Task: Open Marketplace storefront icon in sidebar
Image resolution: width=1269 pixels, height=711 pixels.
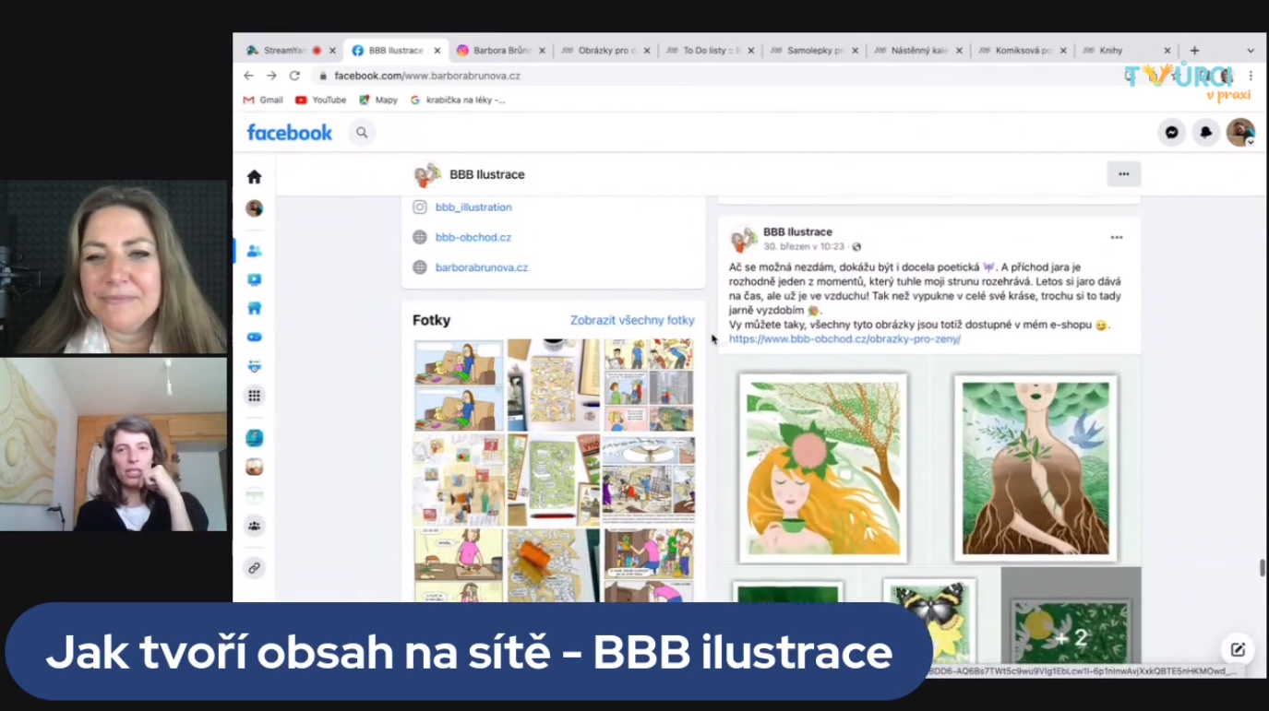Action: click(x=255, y=309)
